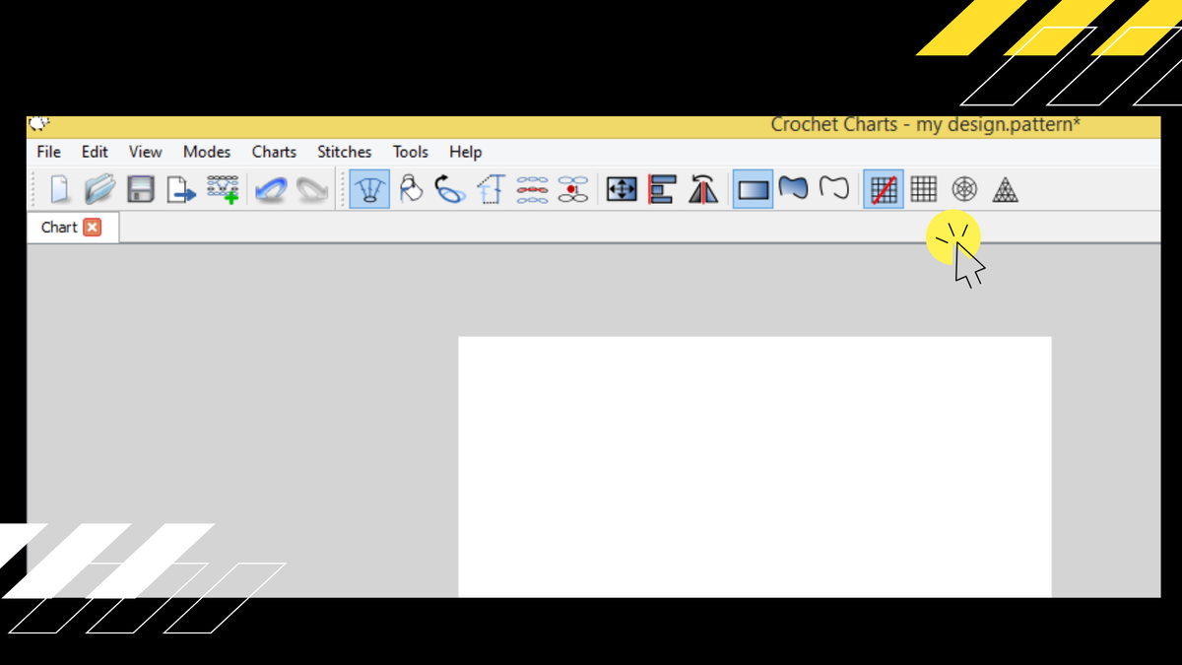1182x665 pixels.
Task: Click the stitch icon with red dot
Action: (x=573, y=189)
